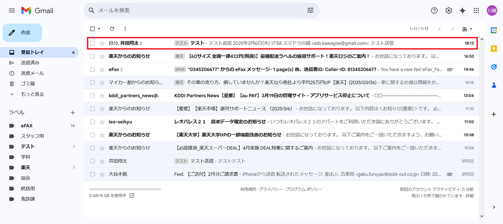503x224 pixels.
Task: Star the eFax message
Action: [102, 69]
